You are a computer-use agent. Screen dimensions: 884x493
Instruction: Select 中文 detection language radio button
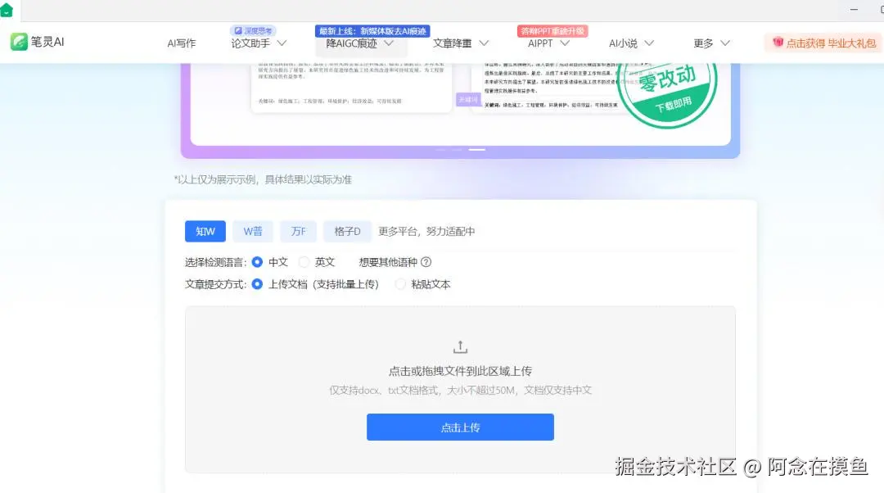point(257,262)
